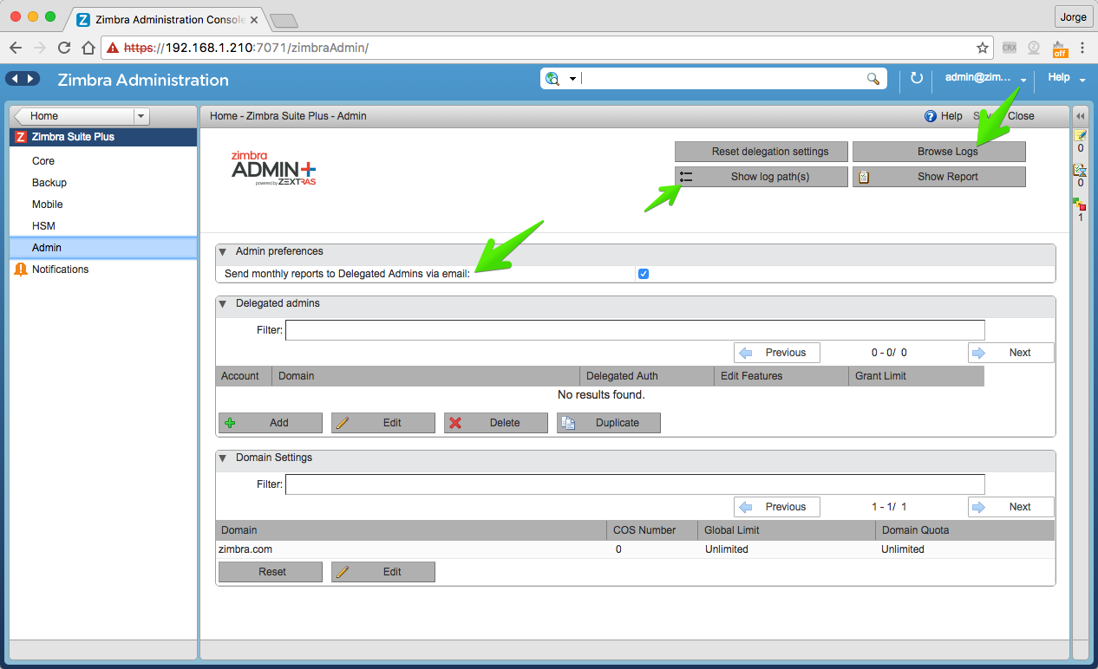This screenshot has width=1098, height=669.
Task: Open the Home navigation dropdown arrow
Action: point(141,116)
